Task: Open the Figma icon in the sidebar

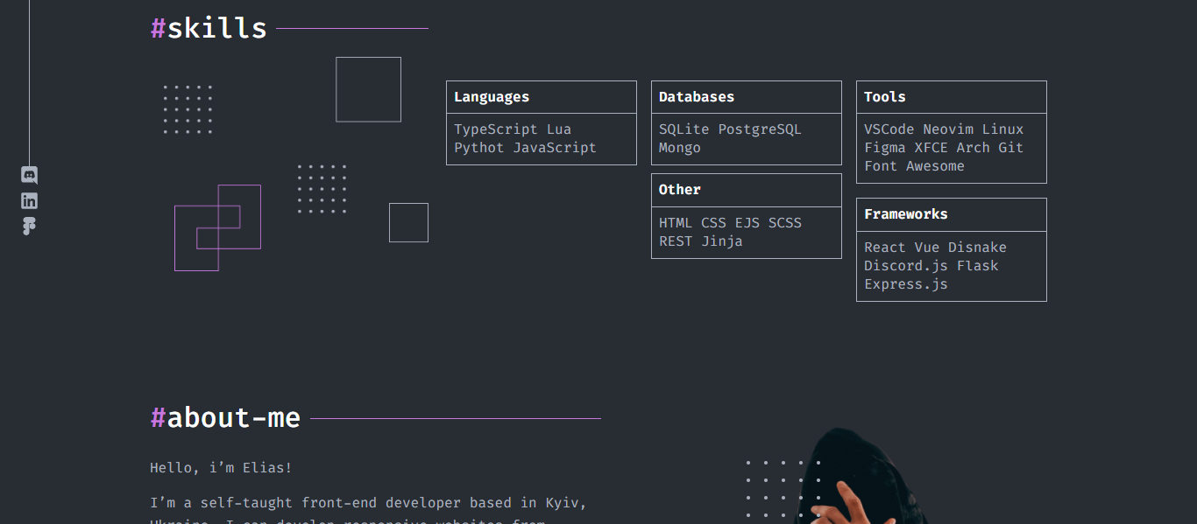Action: click(29, 226)
